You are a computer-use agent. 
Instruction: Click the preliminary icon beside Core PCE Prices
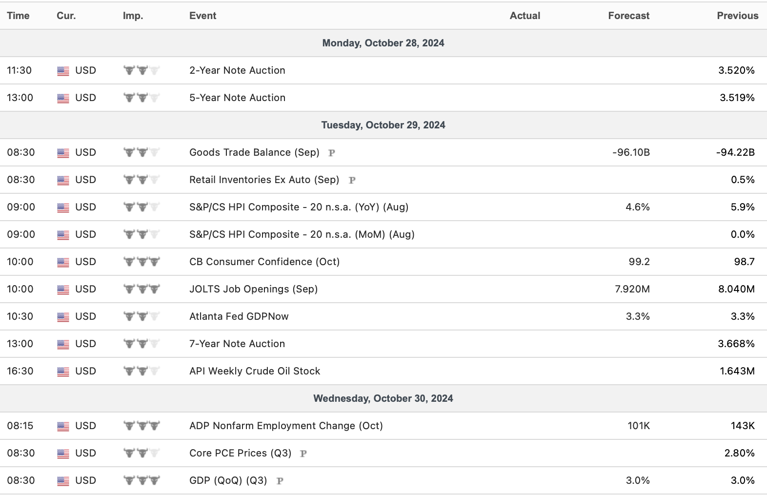303,454
